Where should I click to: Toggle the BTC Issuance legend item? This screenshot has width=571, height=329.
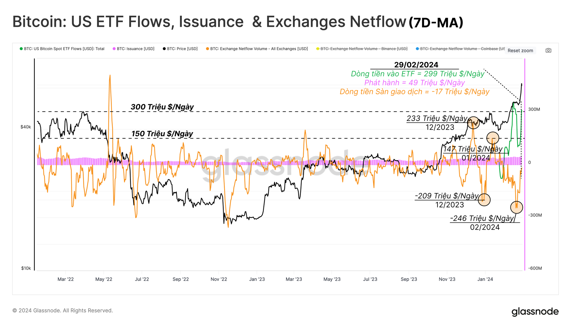click(x=136, y=49)
